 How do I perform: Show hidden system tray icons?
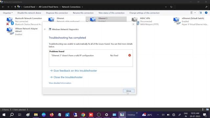158,115
